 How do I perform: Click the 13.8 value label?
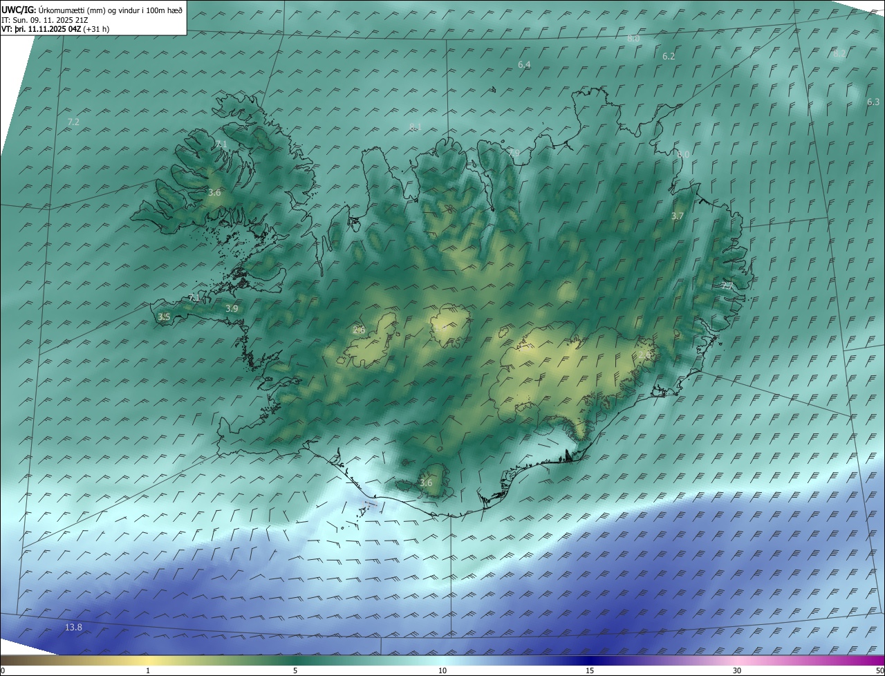[73, 627]
